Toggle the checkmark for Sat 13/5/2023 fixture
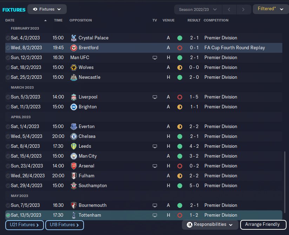 [x=8, y=215]
